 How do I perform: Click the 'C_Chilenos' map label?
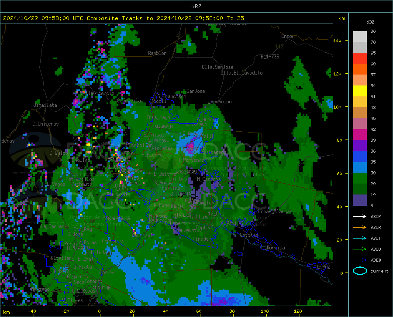click(45, 124)
